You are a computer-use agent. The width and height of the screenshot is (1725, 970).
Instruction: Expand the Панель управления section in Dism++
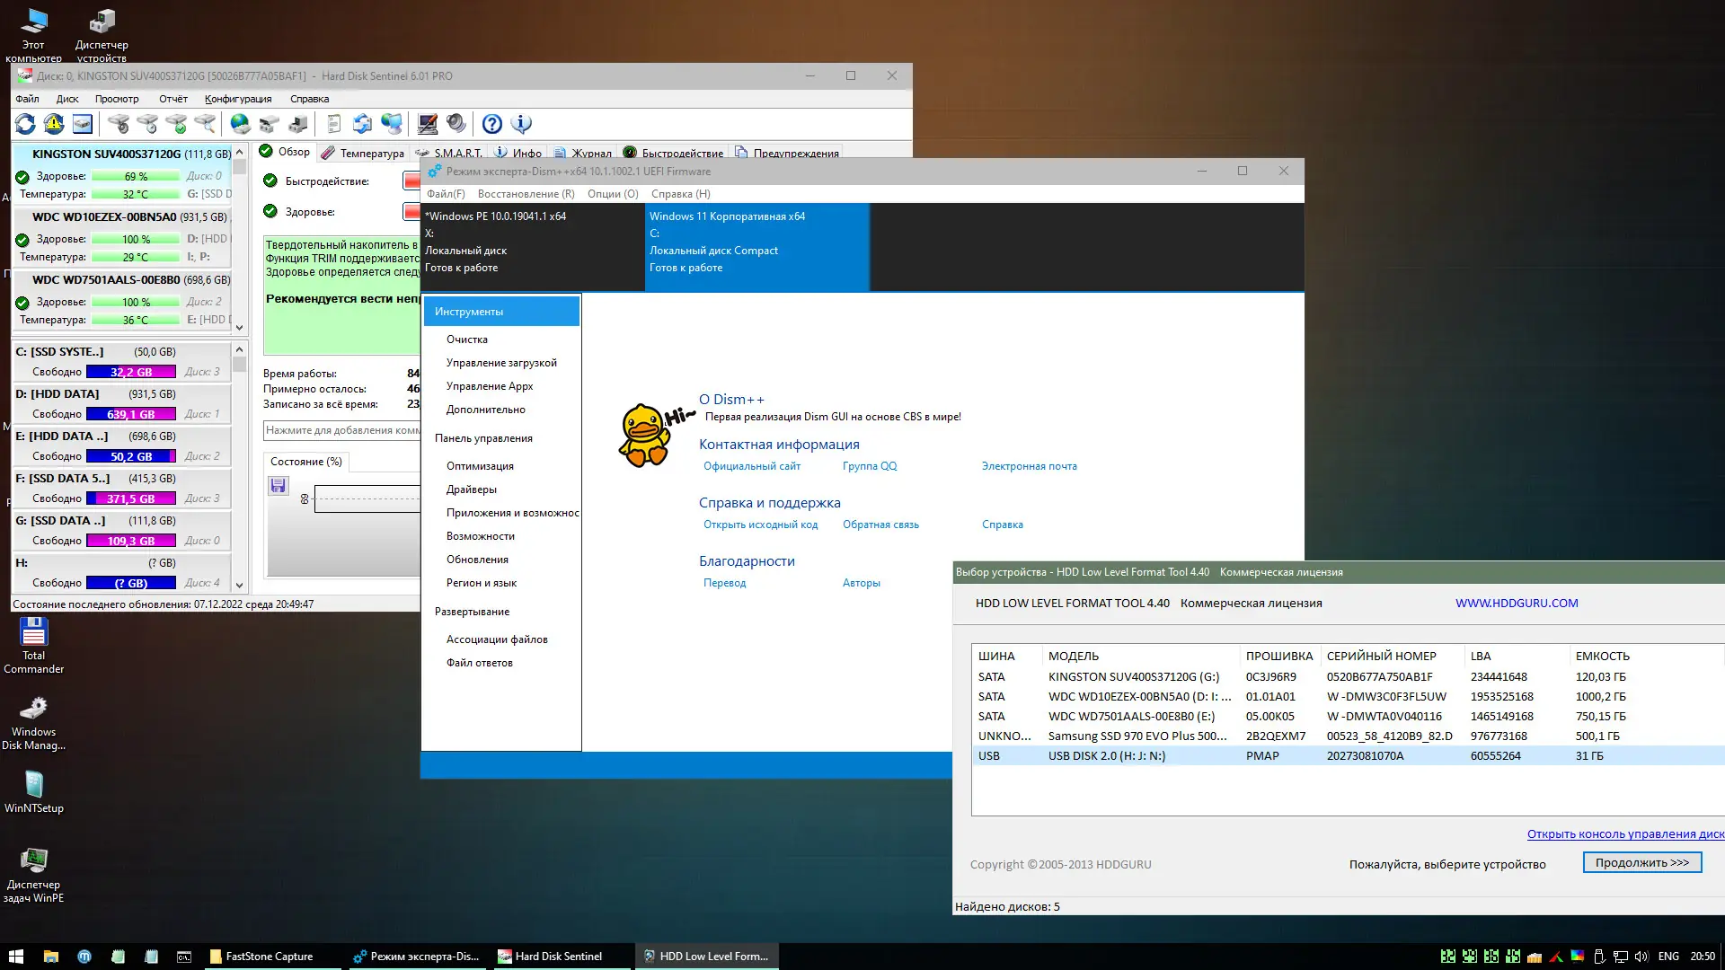click(x=483, y=438)
